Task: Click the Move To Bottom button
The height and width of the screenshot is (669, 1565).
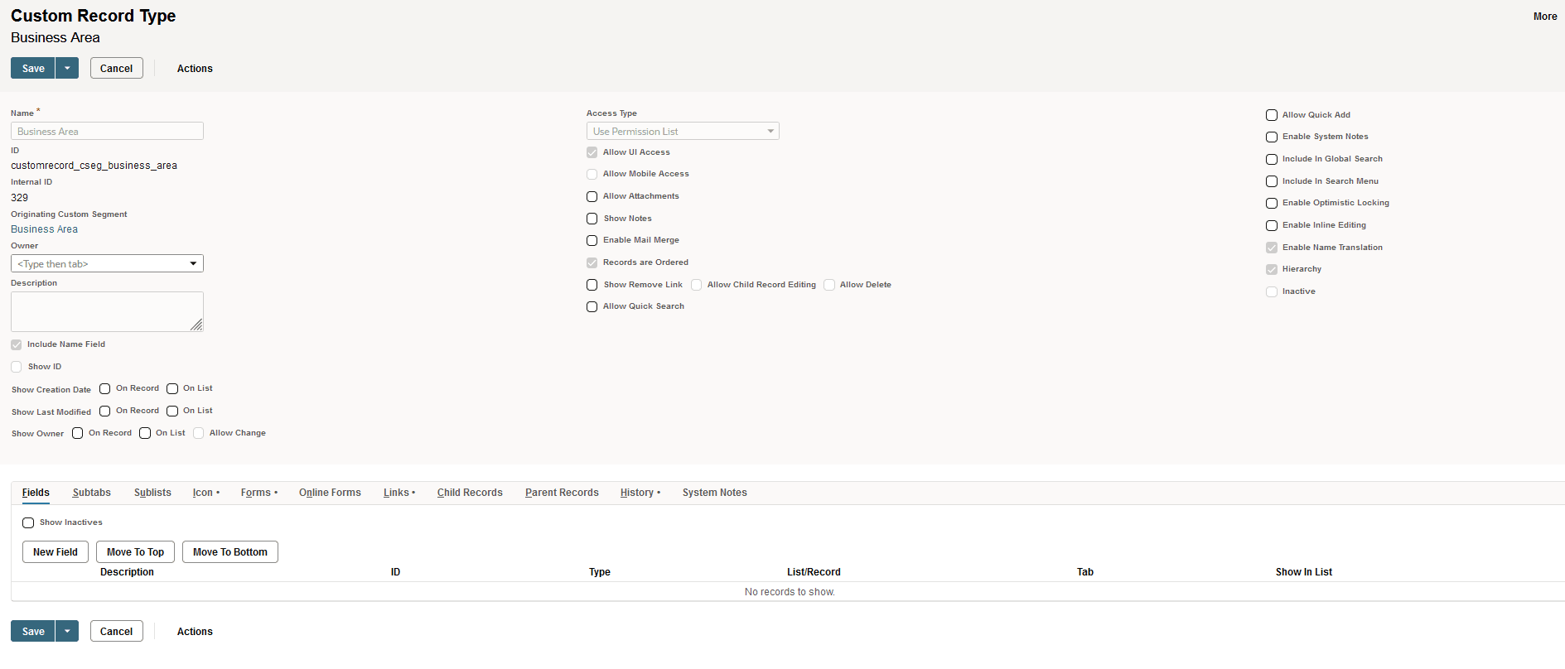Action: [x=230, y=551]
